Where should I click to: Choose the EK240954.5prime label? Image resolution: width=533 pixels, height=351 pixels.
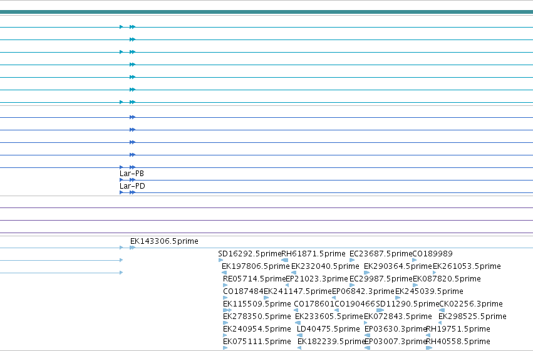257,329
